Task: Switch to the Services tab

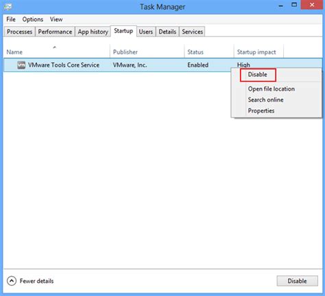Action: 193,32
